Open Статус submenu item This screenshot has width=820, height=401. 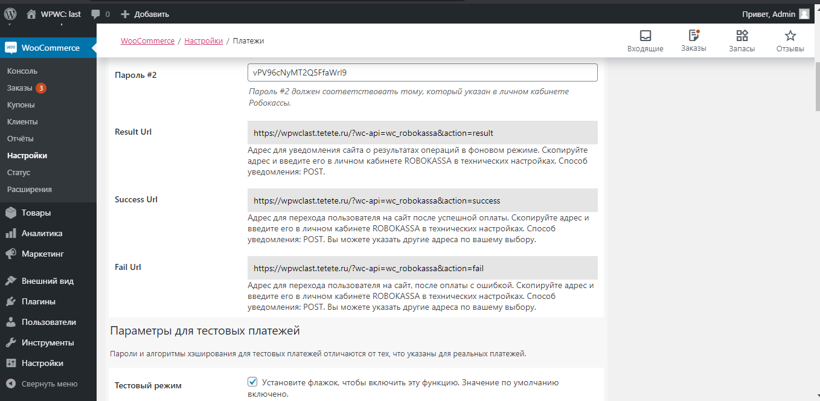pyautogui.click(x=19, y=172)
